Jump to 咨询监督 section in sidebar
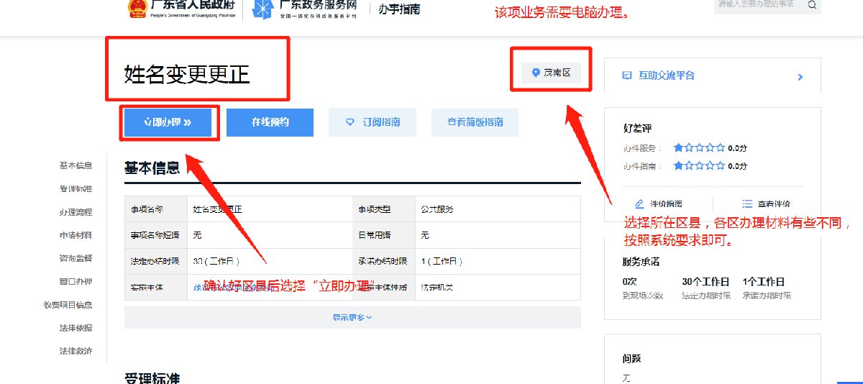The width and height of the screenshot is (863, 384). (76, 258)
